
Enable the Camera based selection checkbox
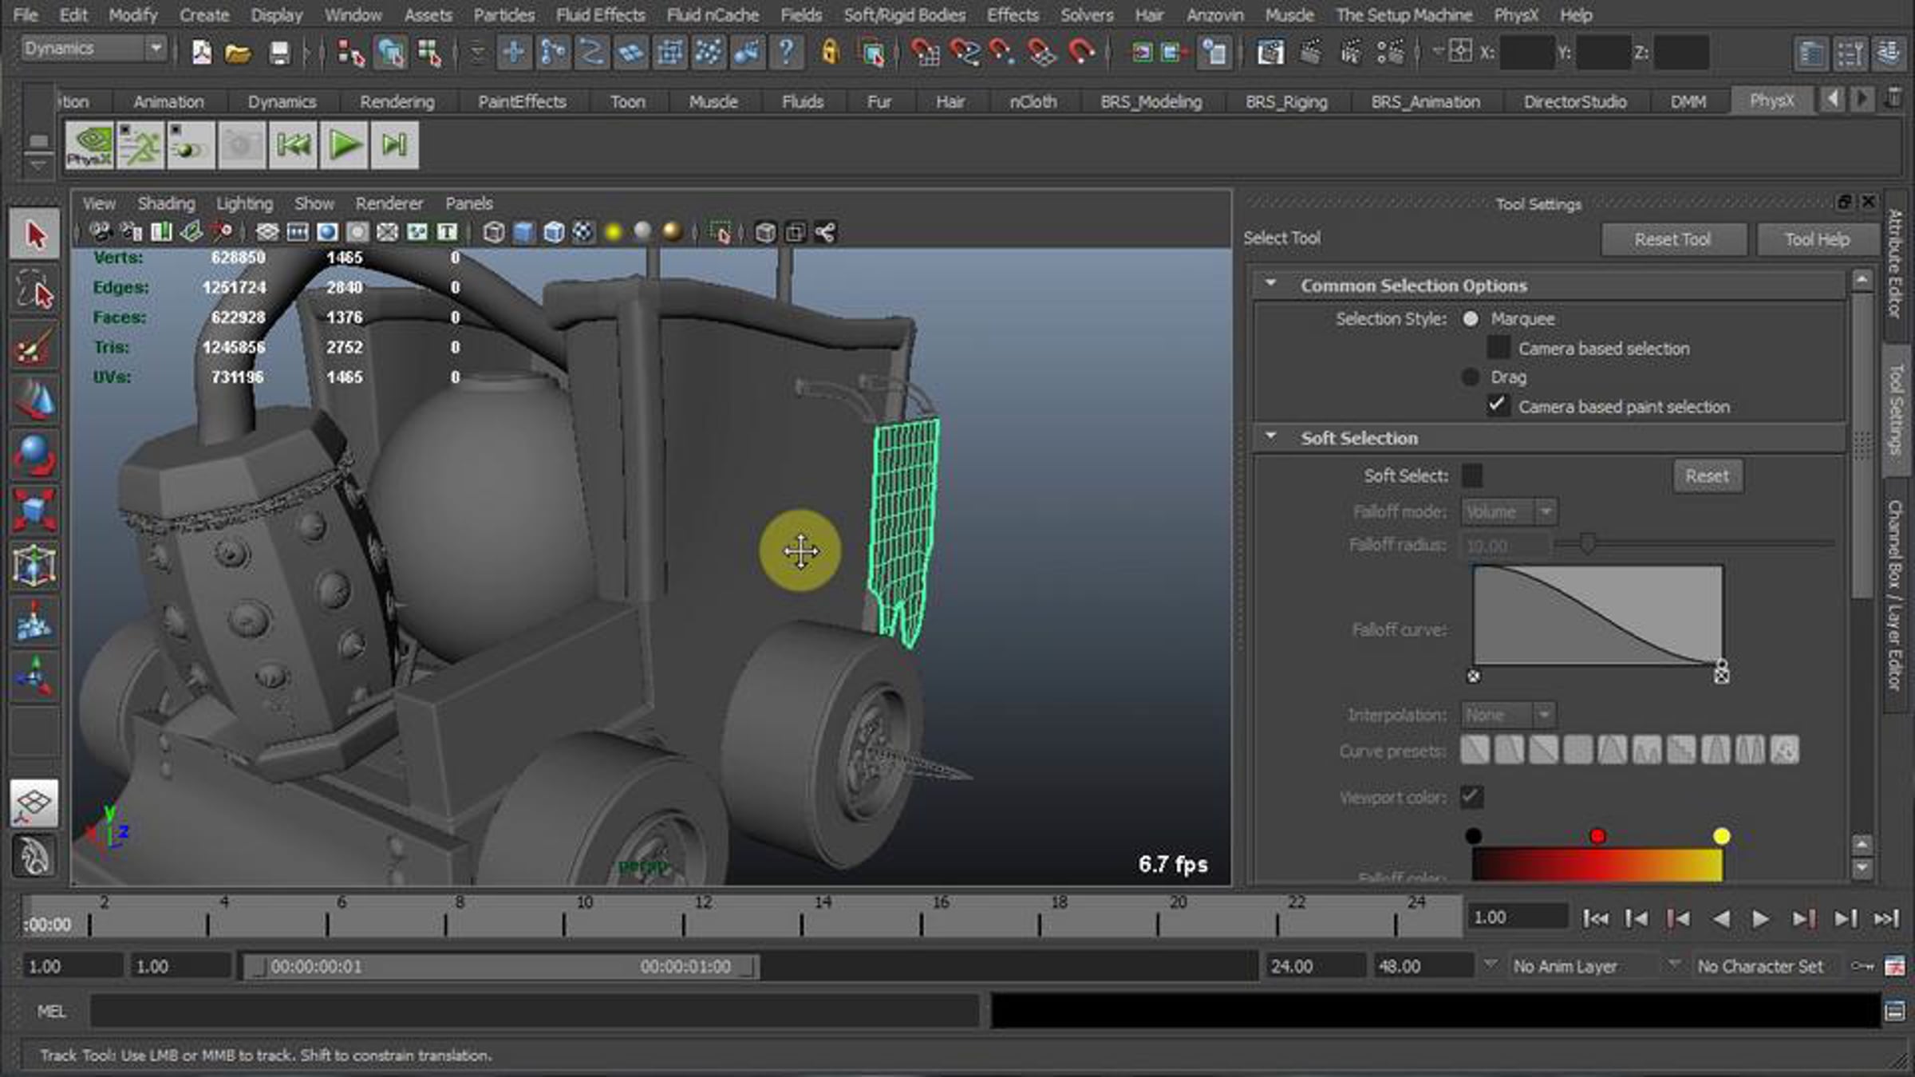1498,349
